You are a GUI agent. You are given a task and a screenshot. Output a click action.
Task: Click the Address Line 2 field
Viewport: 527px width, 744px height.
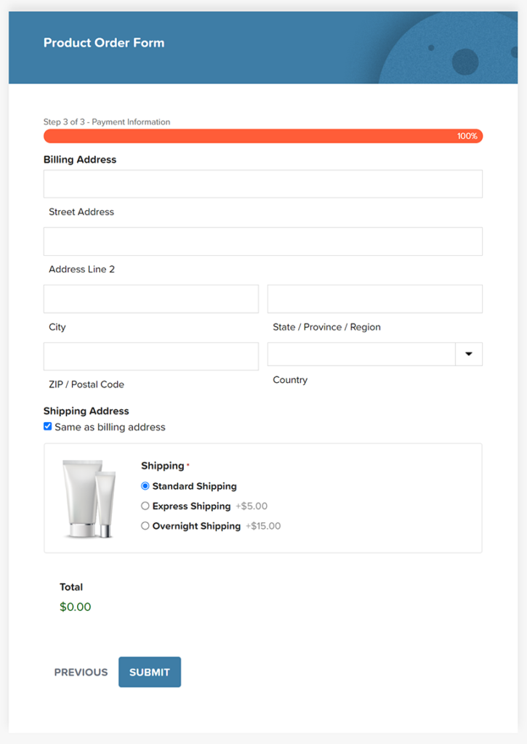[263, 241]
